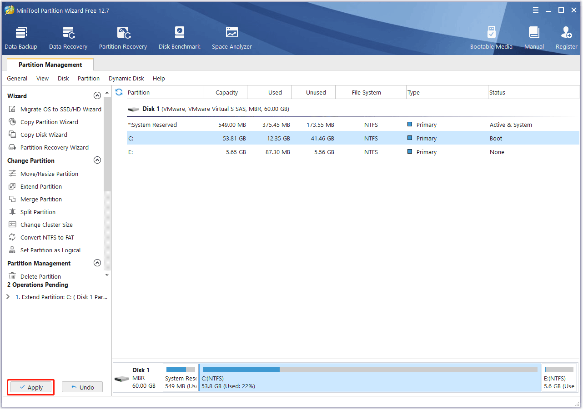Open the Dynamic Disk menu
Image resolution: width=583 pixels, height=410 pixels.
point(126,78)
